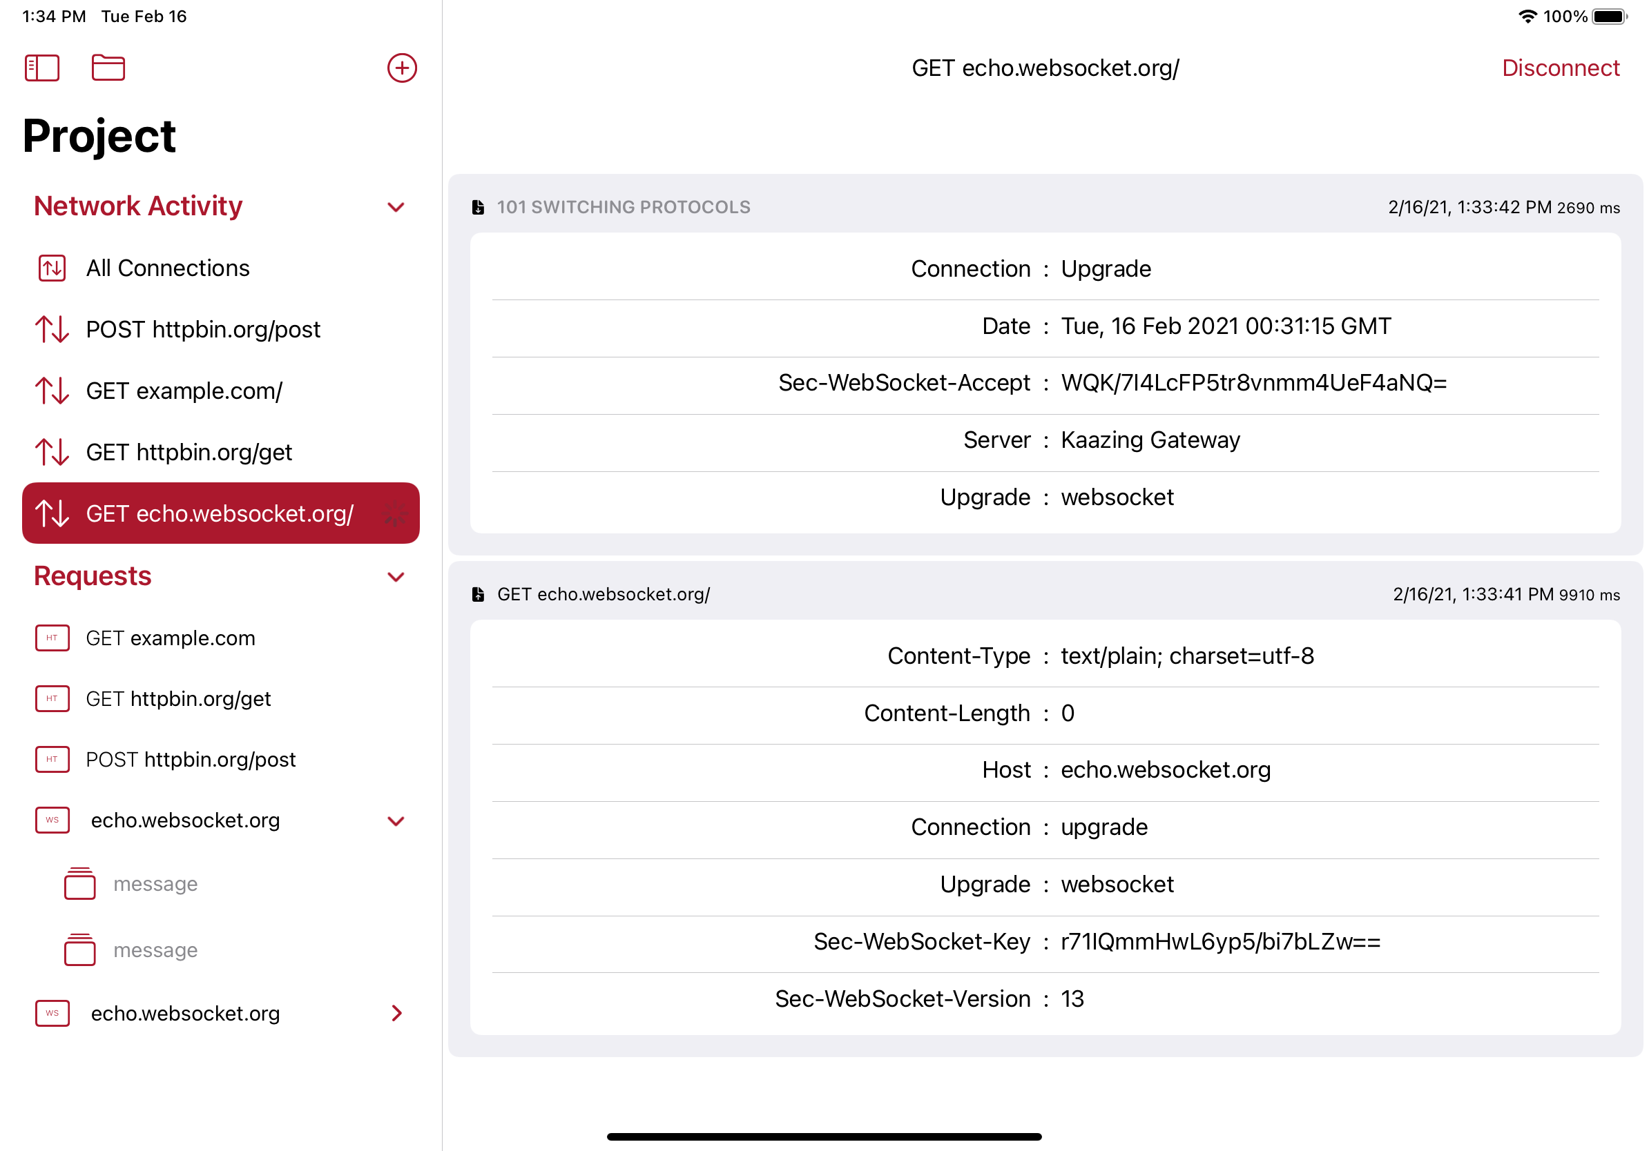Click the All Connections arrows icon
Viewport: 1649px width, 1151px height.
click(52, 268)
